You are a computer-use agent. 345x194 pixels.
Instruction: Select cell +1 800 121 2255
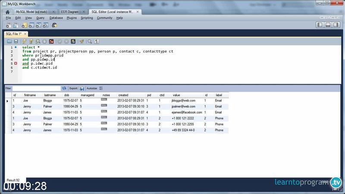tap(183, 124)
